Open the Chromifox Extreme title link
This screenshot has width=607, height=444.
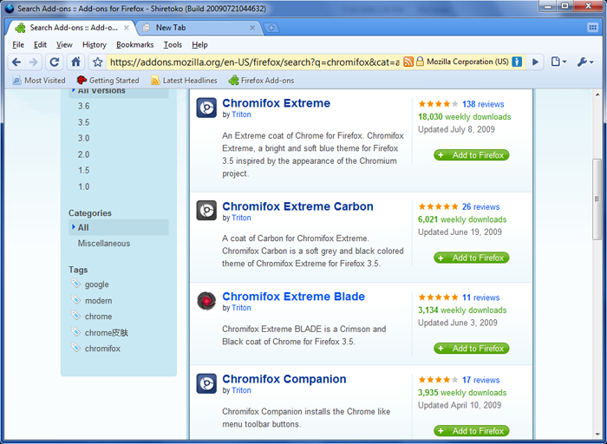276,103
